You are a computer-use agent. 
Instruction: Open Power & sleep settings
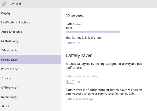click(31, 69)
